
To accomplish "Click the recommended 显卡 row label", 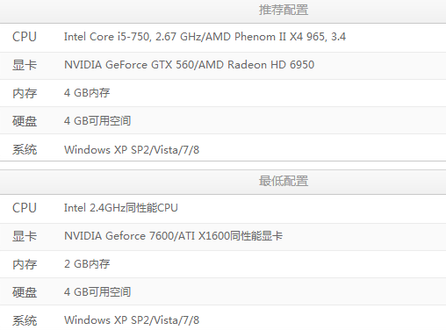I will pyautogui.click(x=25, y=65).
